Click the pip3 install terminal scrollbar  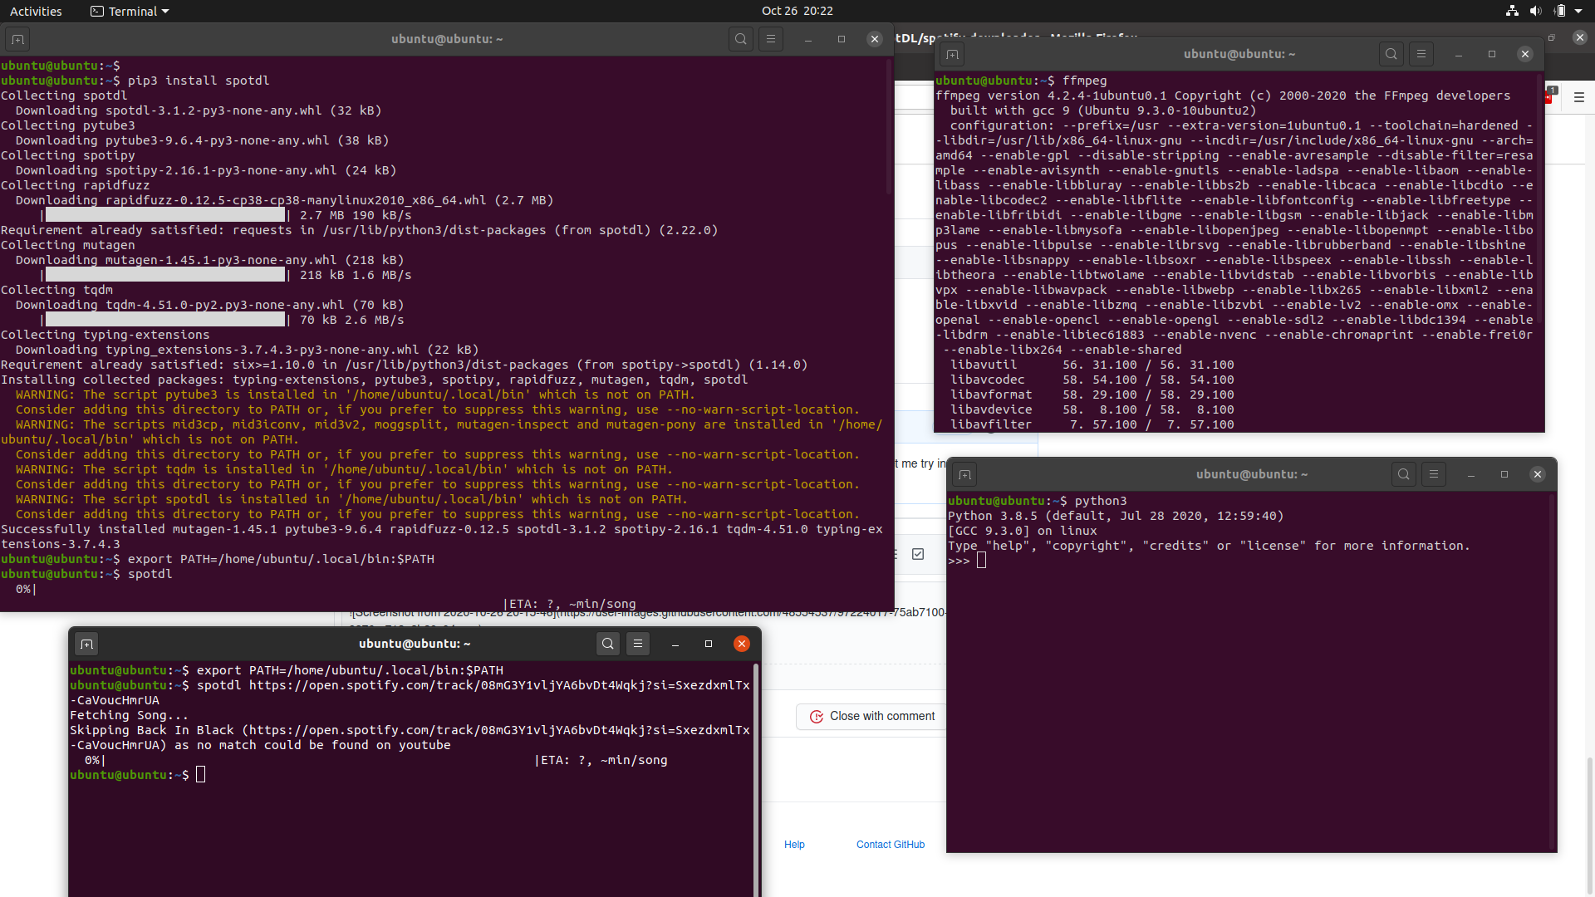click(x=889, y=126)
